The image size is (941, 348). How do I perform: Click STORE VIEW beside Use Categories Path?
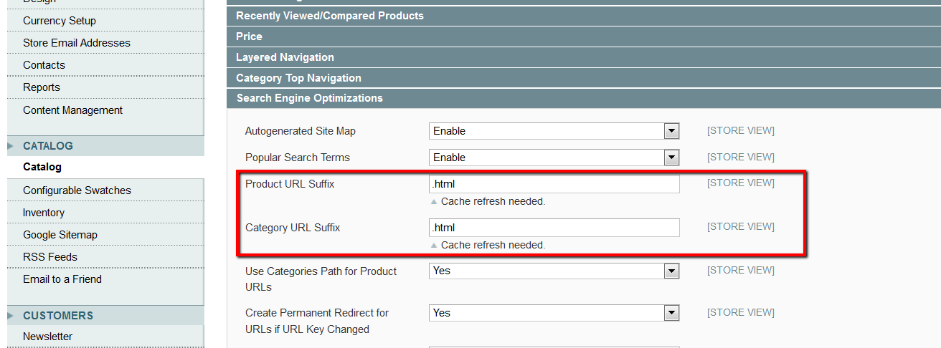click(x=741, y=270)
